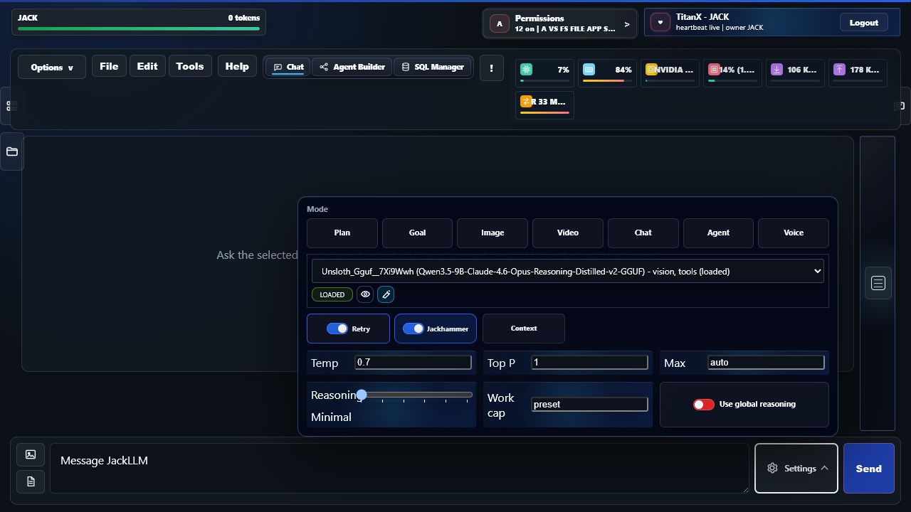Expand the Options dropdown menu
The image size is (911, 512).
52,68
